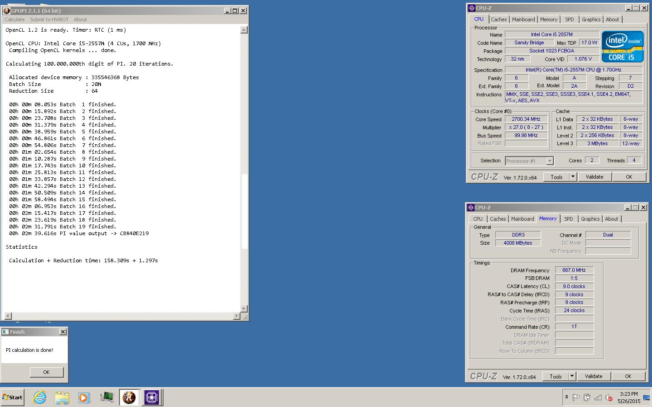The width and height of the screenshot is (652, 407).
Task: Close the Finish dialog
Action: [63, 332]
